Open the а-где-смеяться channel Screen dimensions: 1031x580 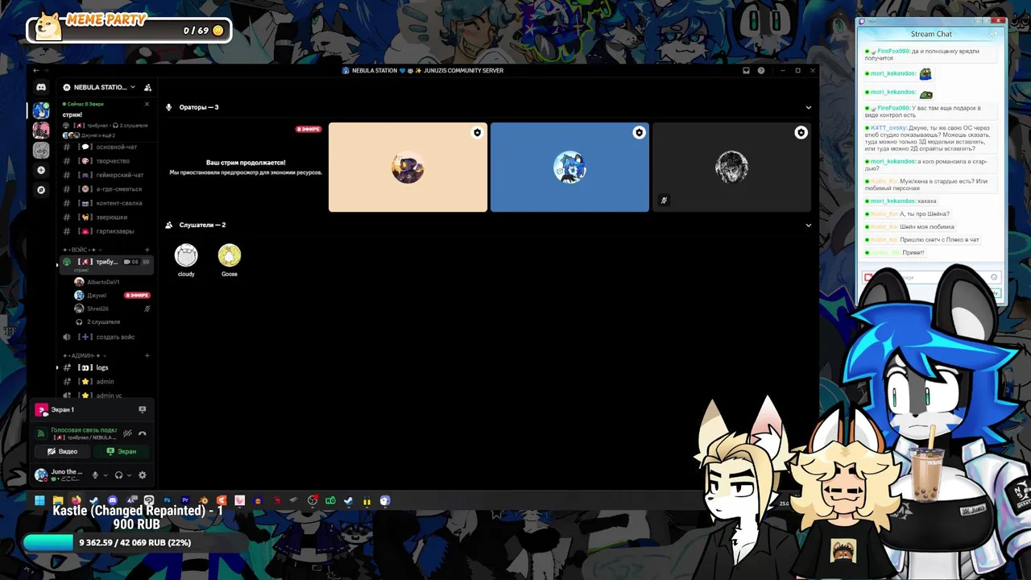point(106,189)
